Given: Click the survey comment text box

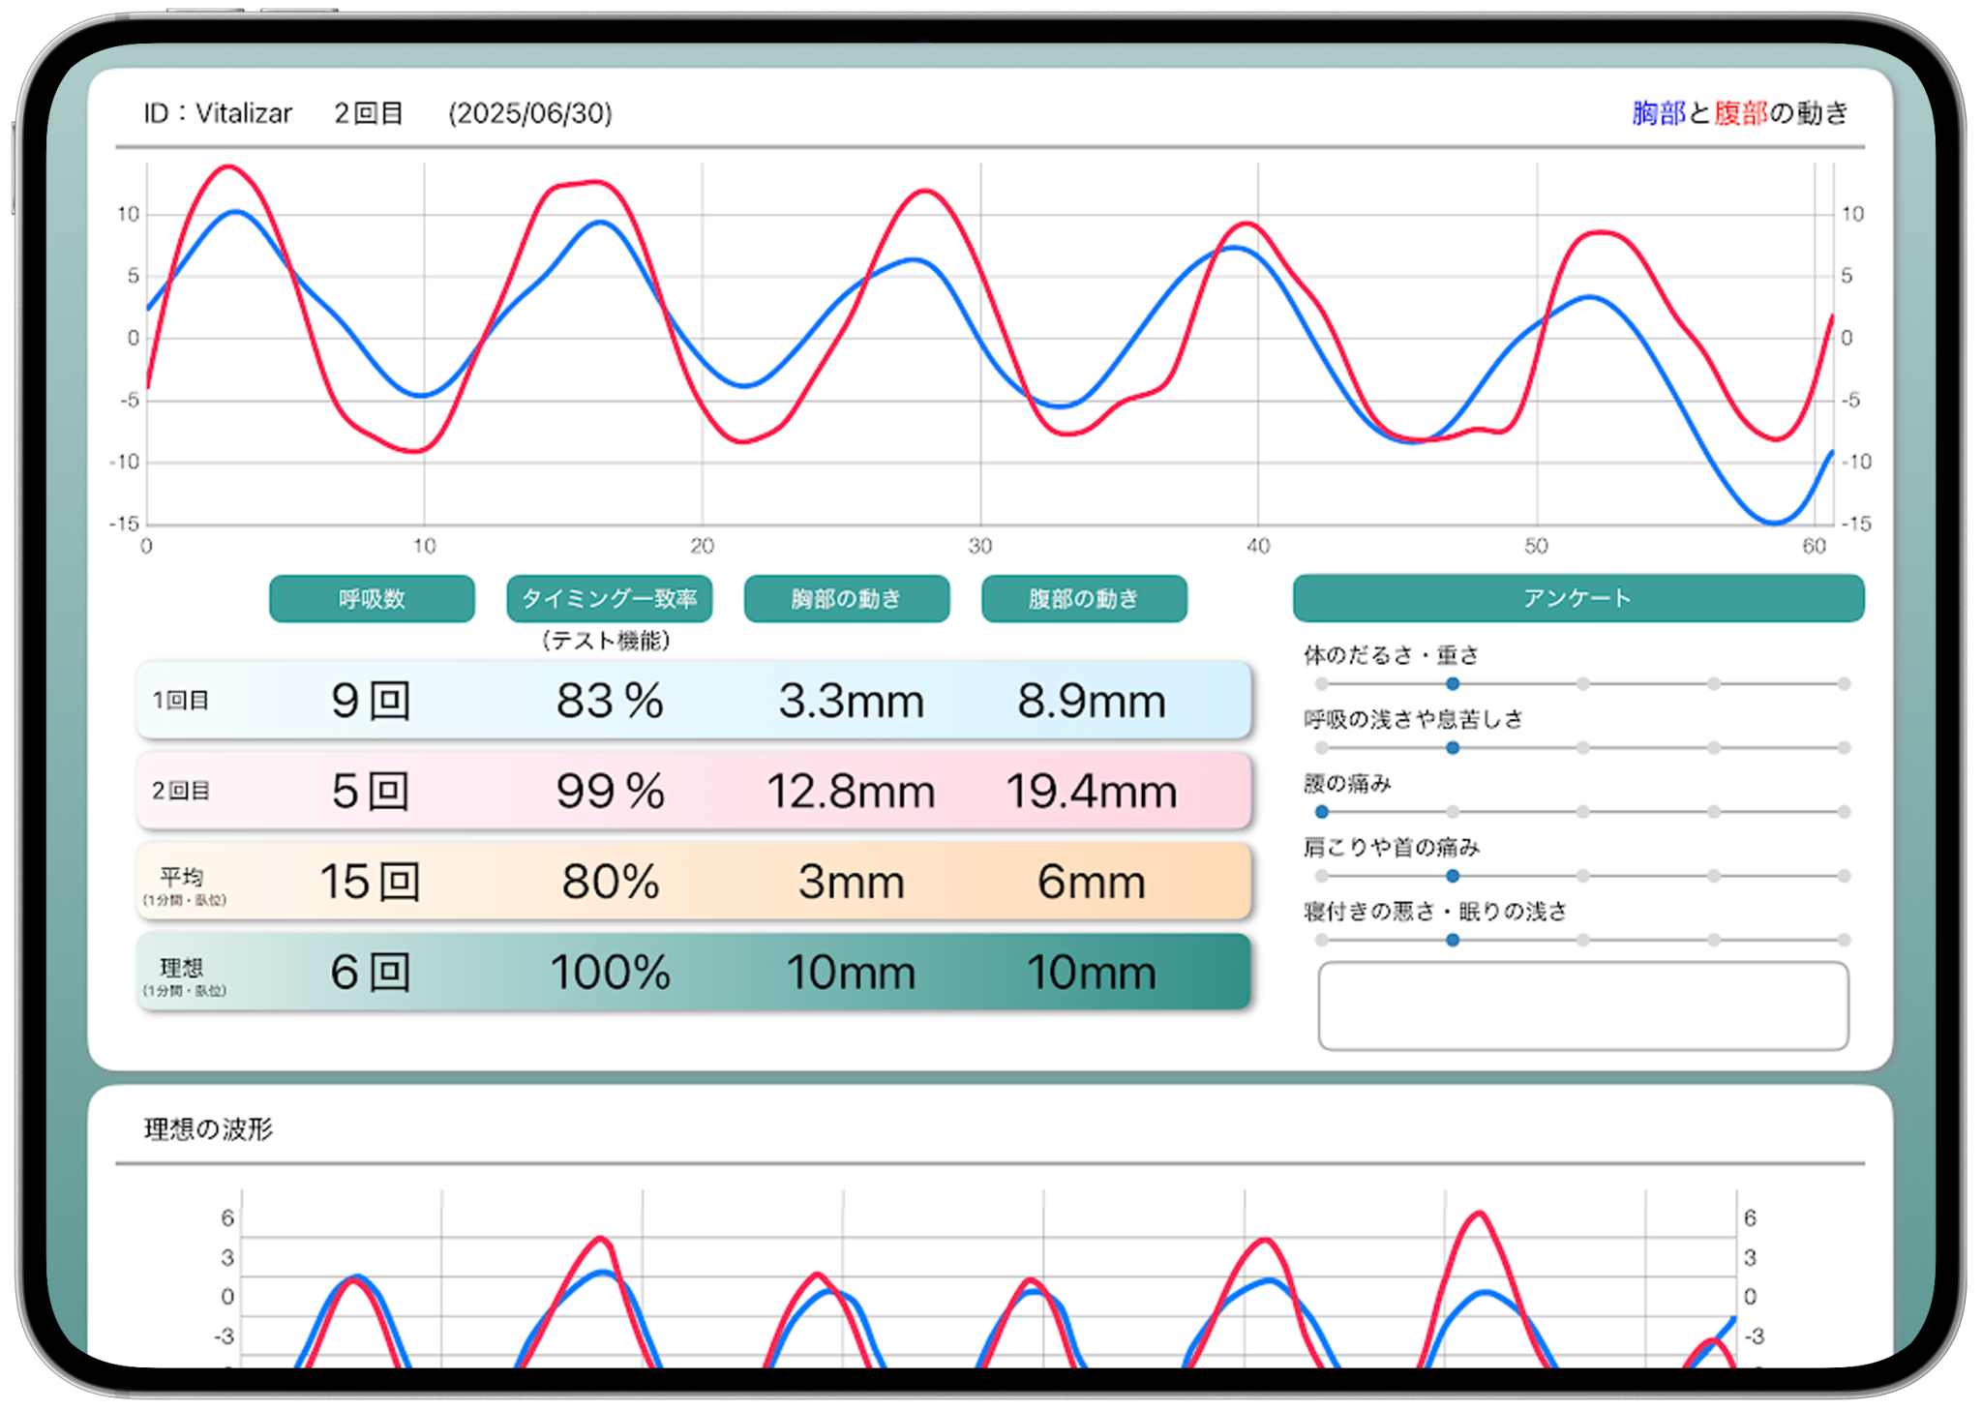Looking at the screenshot, I should 1582,1006.
